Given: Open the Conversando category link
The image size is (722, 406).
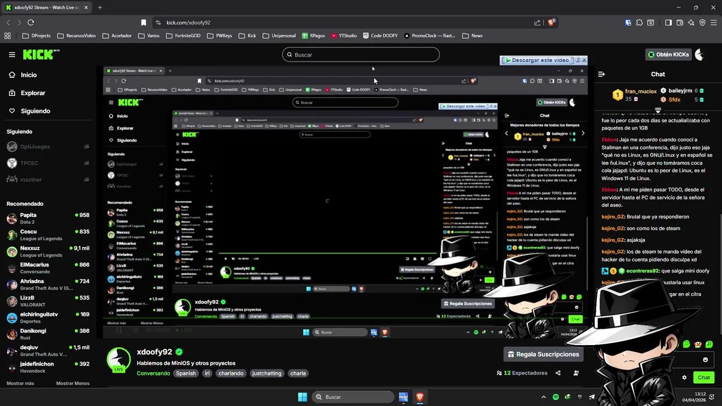Looking at the screenshot, I should pos(153,373).
